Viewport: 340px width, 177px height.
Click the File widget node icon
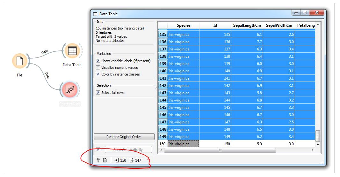tap(19, 61)
